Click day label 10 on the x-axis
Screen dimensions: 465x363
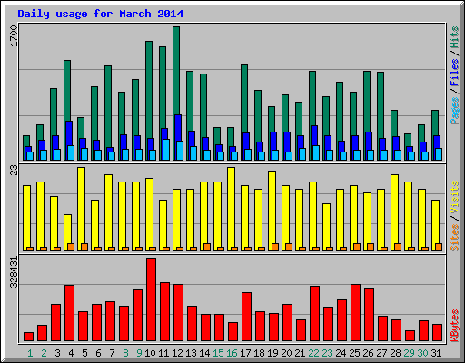[150, 353]
